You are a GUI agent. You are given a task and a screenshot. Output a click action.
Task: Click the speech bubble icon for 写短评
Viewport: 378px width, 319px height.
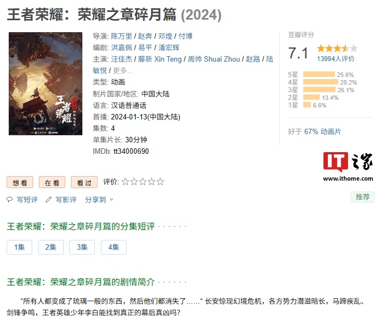tap(9, 200)
